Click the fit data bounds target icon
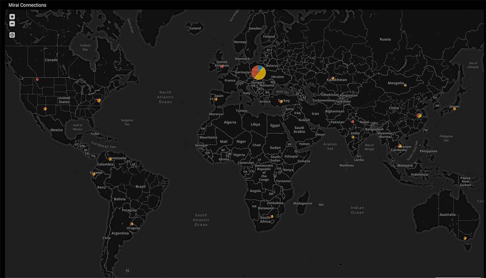This screenshot has width=486, height=278. coord(12,35)
